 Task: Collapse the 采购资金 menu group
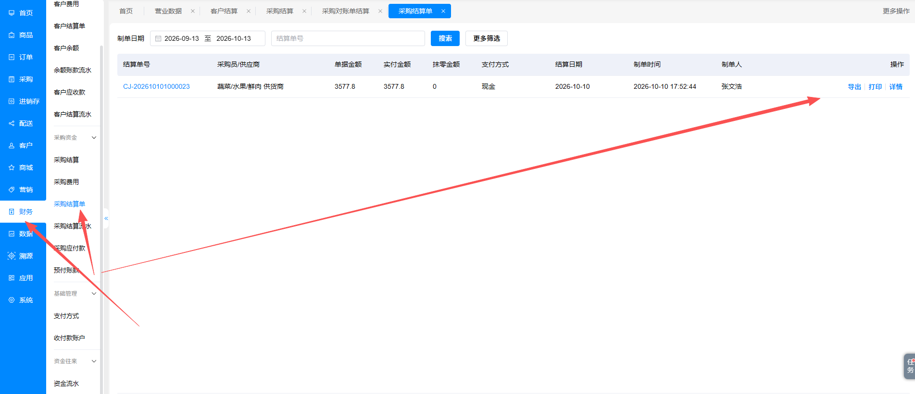pos(94,138)
